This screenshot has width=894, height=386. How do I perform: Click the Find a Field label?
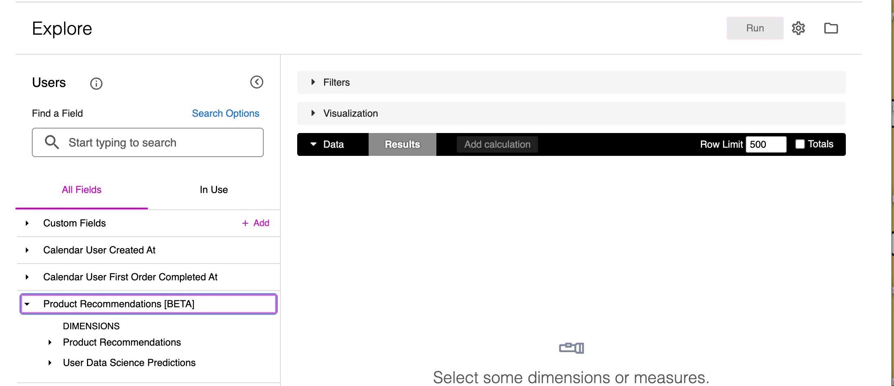point(58,113)
